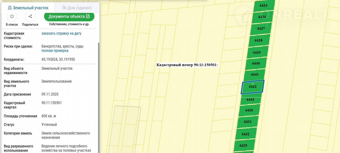340x153 pixels.
Task: Click parcel 4429 near bottom of map
Action: tap(243, 146)
